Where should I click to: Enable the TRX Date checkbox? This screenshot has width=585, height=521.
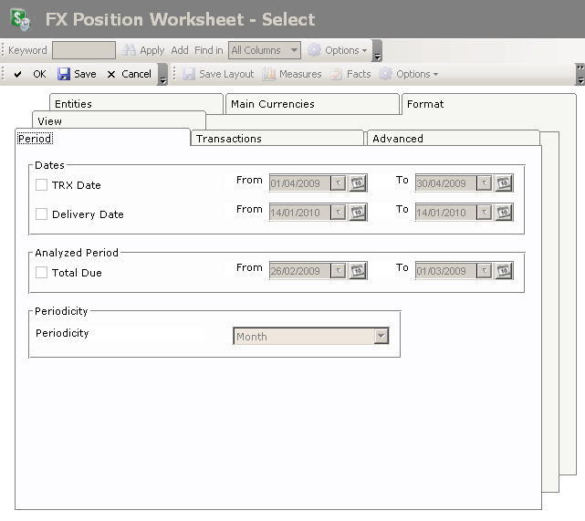(41, 185)
